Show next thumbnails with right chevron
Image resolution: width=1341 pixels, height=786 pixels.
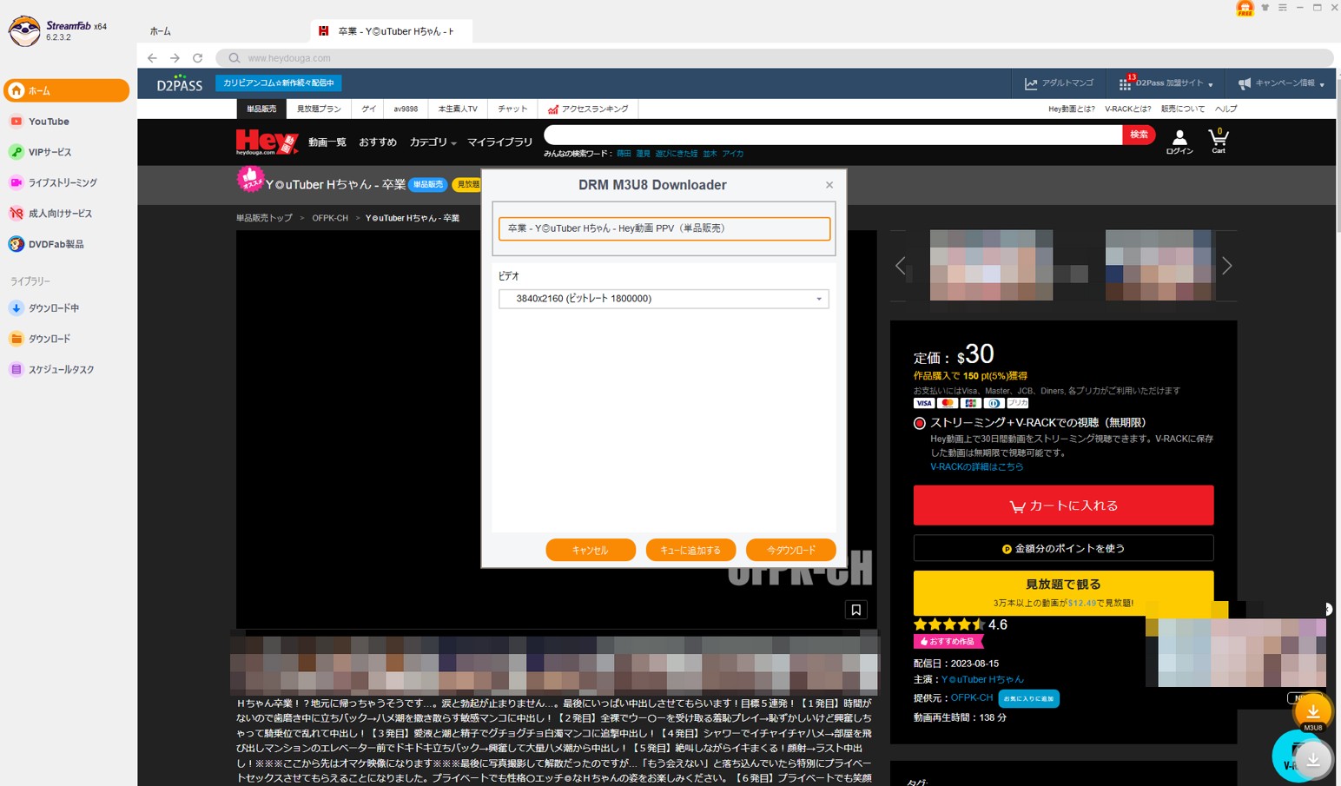tap(1226, 266)
